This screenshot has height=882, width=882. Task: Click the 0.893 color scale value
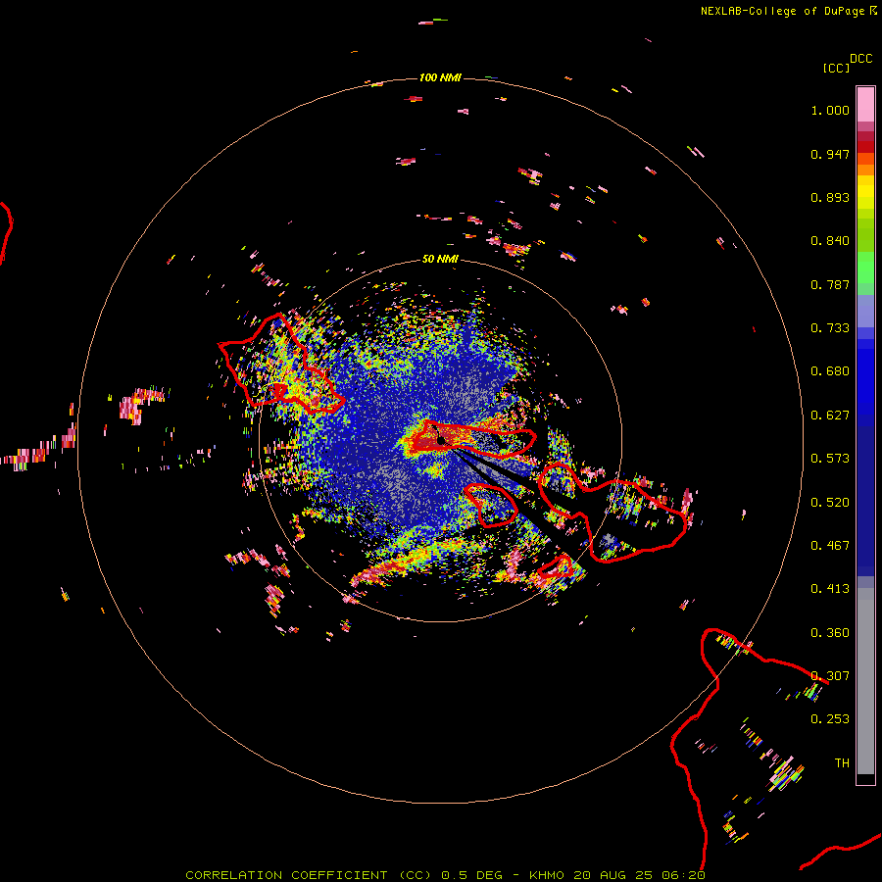click(830, 197)
